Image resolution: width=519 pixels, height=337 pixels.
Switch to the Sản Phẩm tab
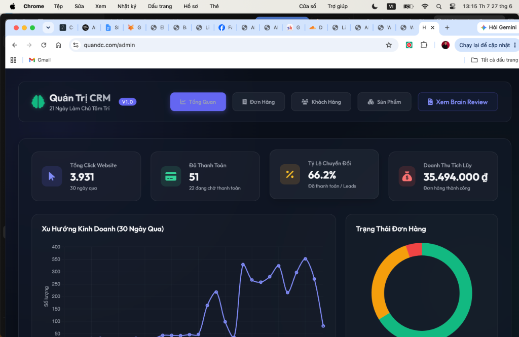pyautogui.click(x=384, y=102)
